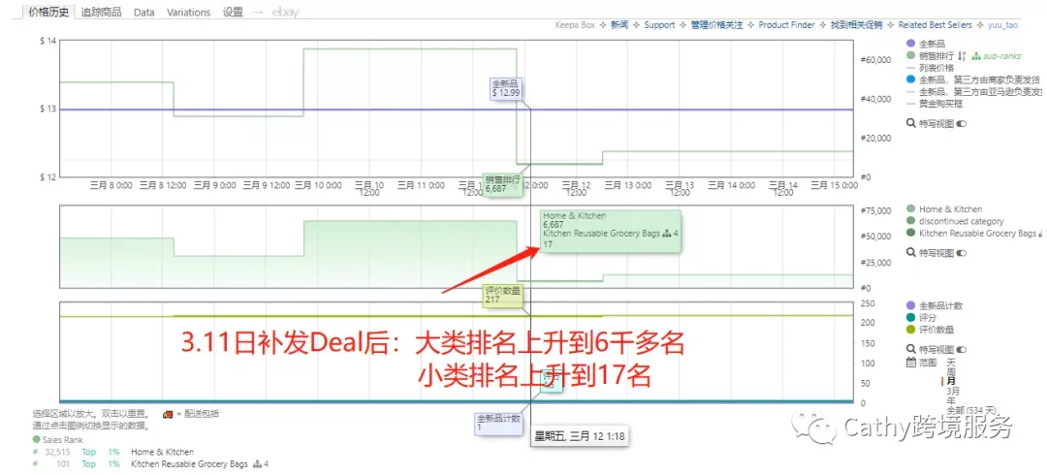Open the 价格历史 tab
The image size is (1047, 475).
coord(48,12)
